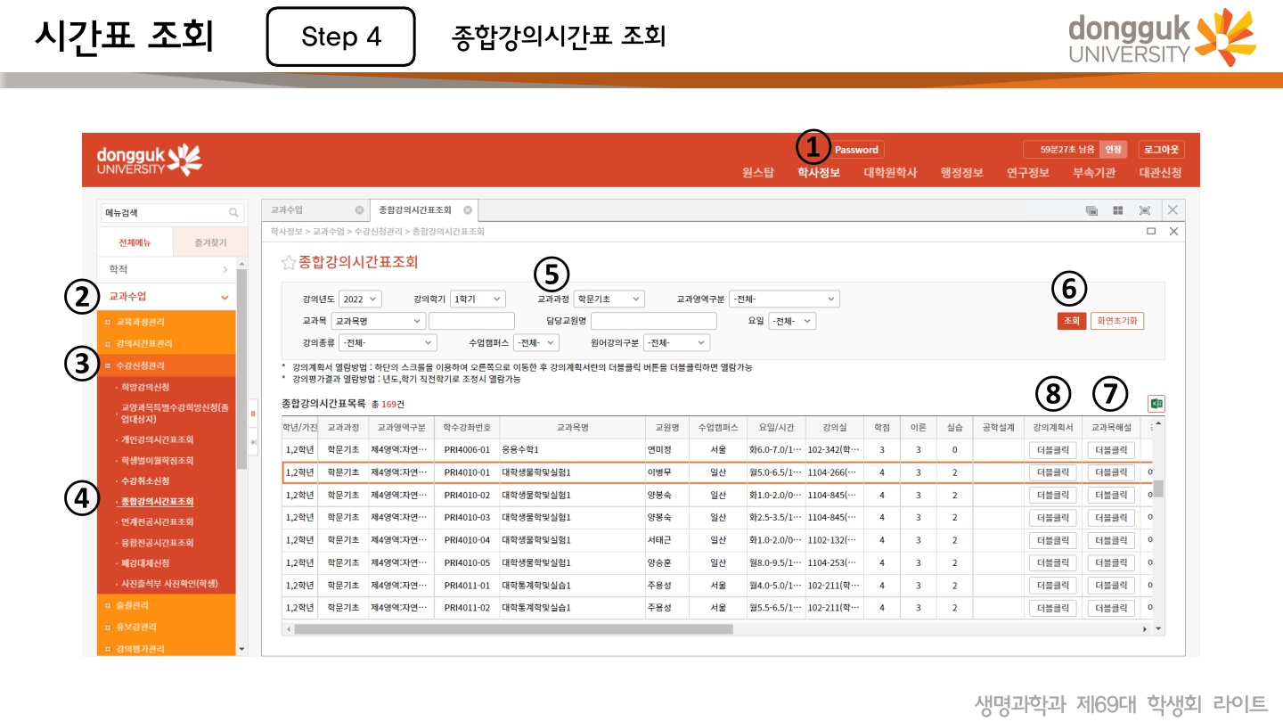Open 종합강의시간표조회 in the sidebar
The width and height of the screenshot is (1283, 722).
click(158, 502)
